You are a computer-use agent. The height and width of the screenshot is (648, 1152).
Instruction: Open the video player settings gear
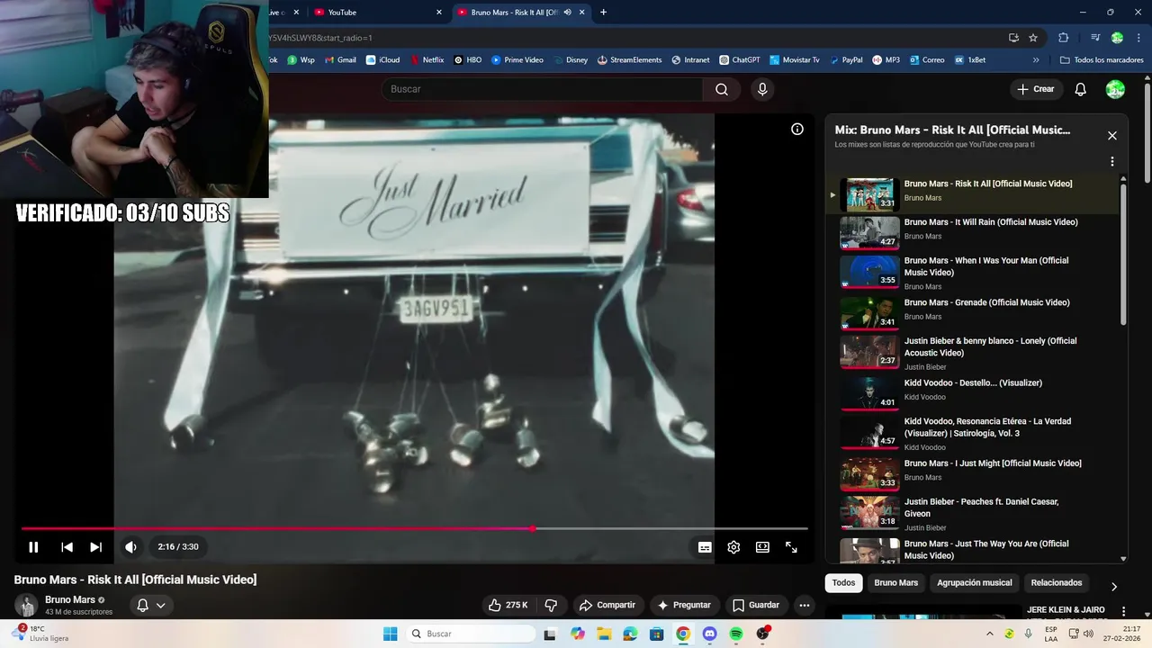point(733,547)
